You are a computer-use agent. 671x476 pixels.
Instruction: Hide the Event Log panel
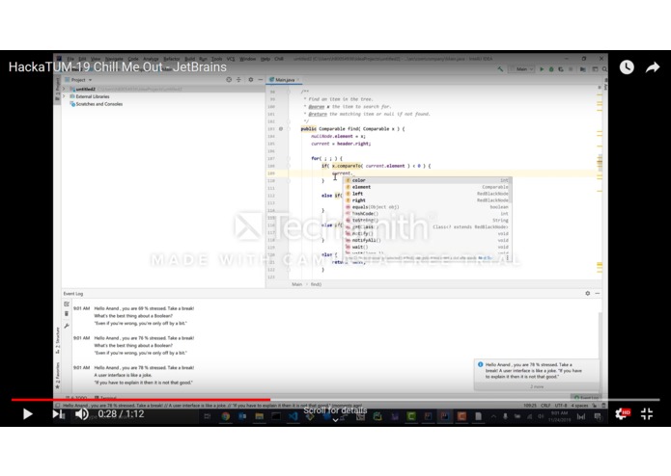[x=598, y=293]
